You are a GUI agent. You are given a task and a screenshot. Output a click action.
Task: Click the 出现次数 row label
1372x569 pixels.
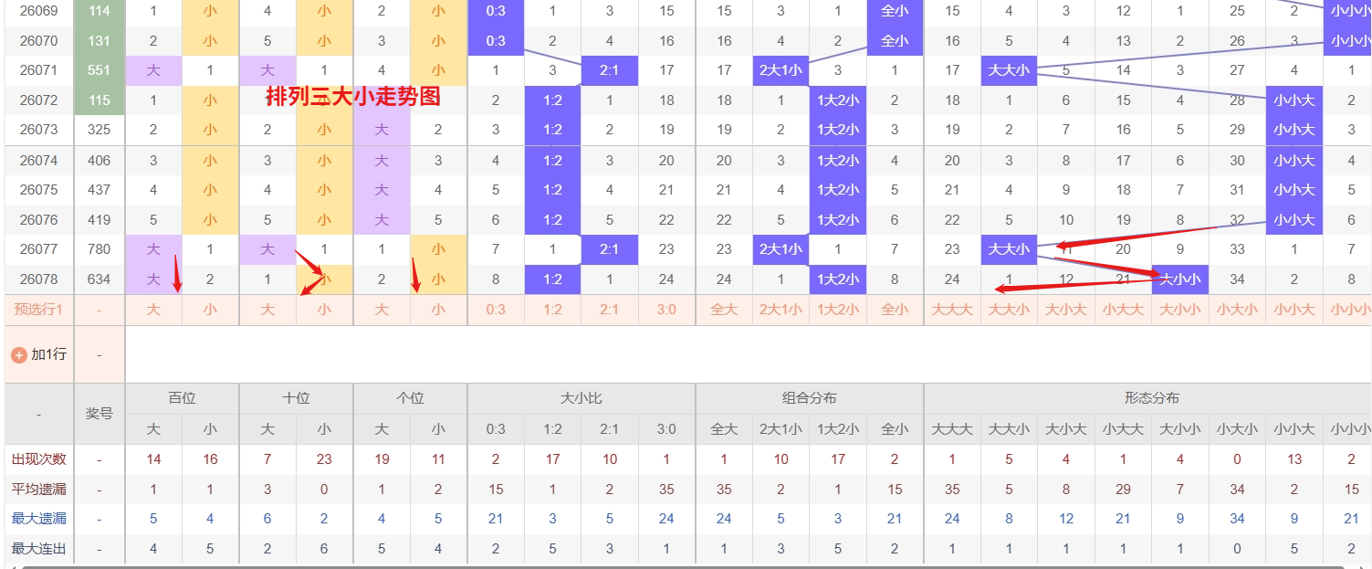tap(38, 458)
